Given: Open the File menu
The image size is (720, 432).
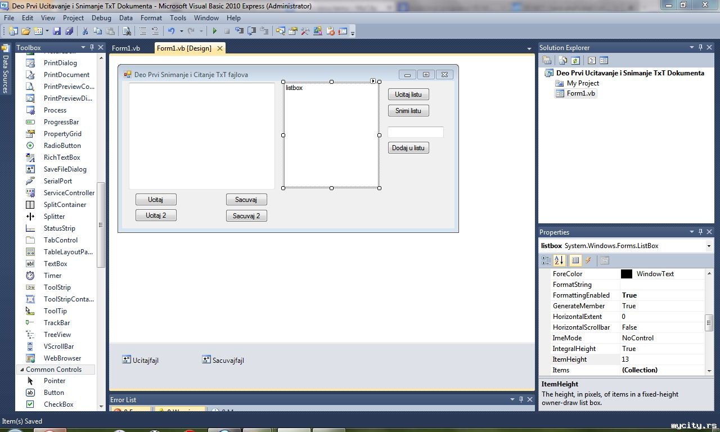Looking at the screenshot, I should click(x=9, y=18).
